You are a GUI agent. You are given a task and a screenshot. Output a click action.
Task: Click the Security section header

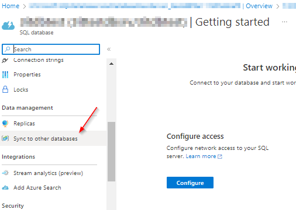[13, 205]
